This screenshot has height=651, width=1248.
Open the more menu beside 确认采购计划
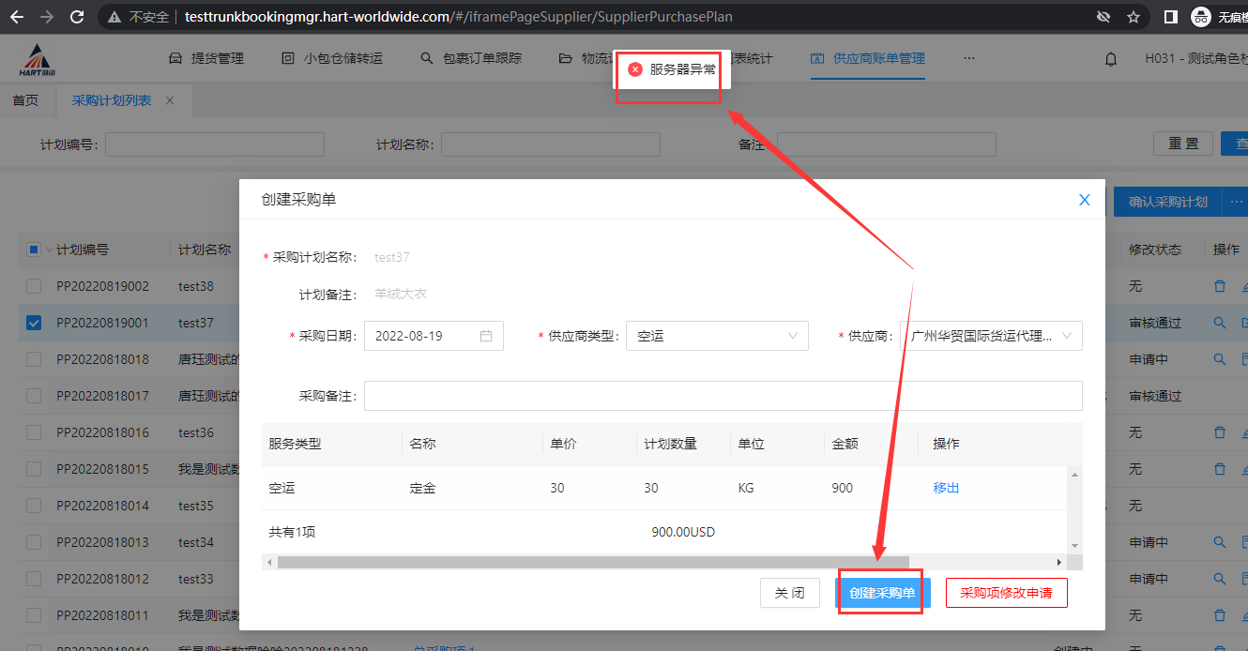pyautogui.click(x=1236, y=202)
